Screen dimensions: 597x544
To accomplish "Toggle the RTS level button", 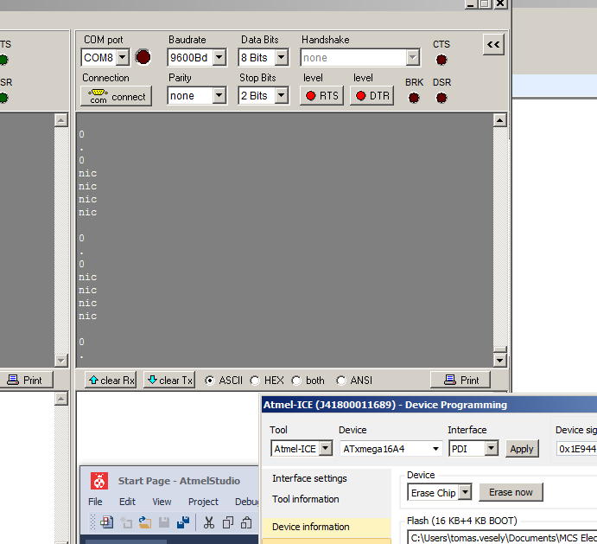I will pos(321,96).
